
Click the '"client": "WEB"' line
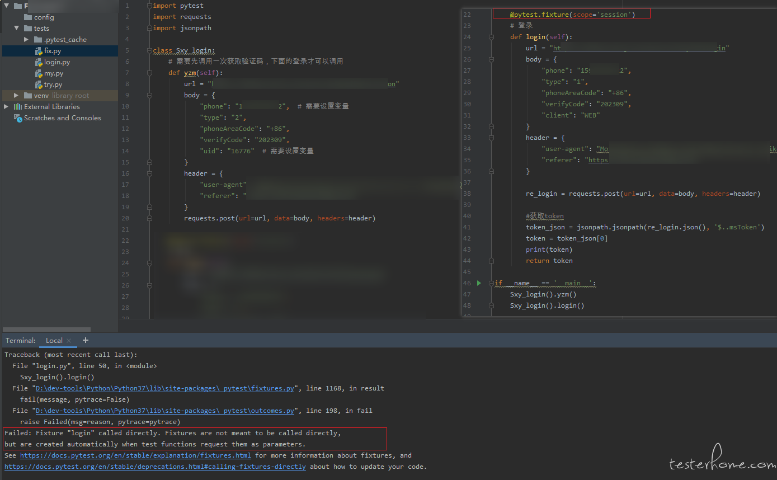tap(571, 115)
